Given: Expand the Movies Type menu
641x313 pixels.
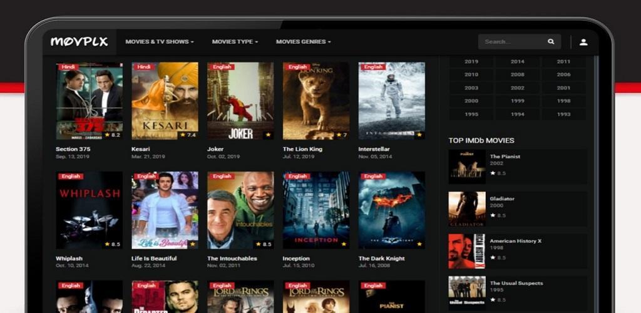Looking at the screenshot, I should click(235, 42).
